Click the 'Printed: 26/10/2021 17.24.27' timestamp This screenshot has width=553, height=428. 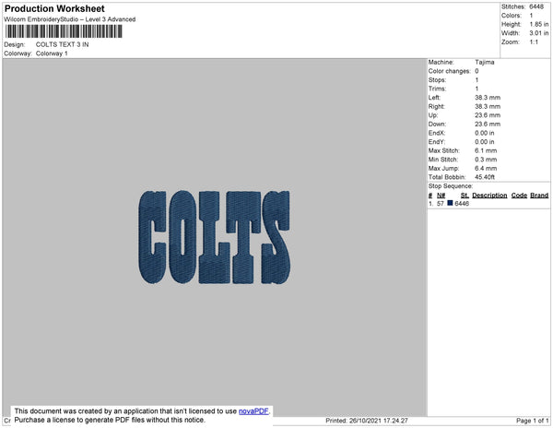point(367,421)
